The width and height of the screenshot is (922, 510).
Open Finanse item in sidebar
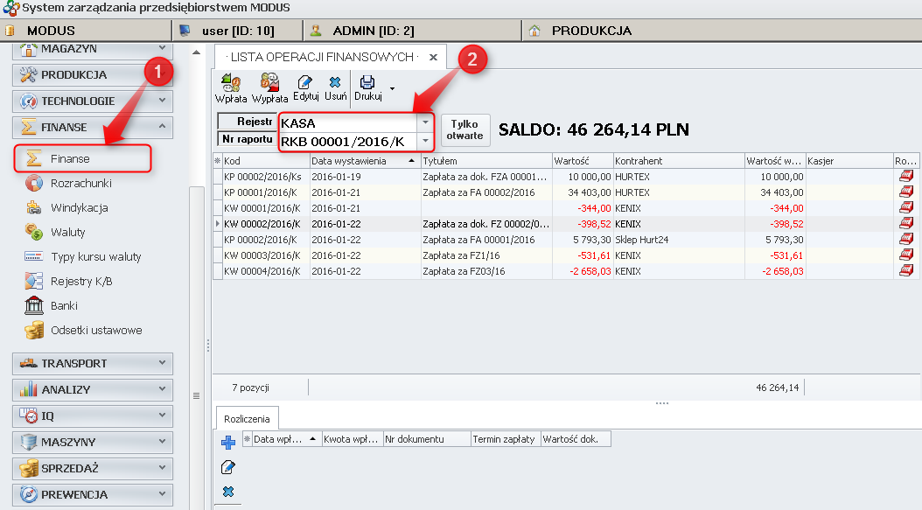[82, 159]
